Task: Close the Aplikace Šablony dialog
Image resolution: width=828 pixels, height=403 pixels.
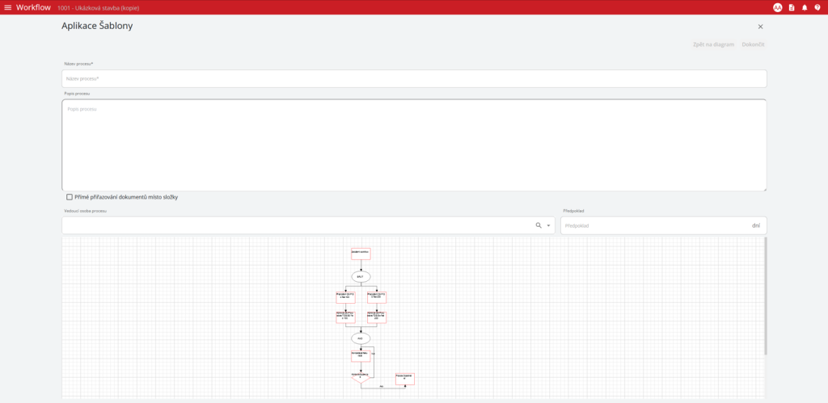Action: point(760,27)
